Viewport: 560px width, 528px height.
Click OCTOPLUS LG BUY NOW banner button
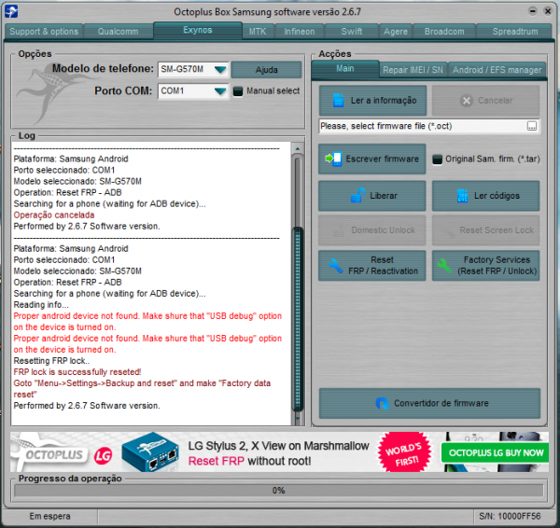click(495, 452)
